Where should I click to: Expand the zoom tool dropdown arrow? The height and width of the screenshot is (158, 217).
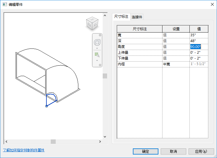(x=97, y=61)
